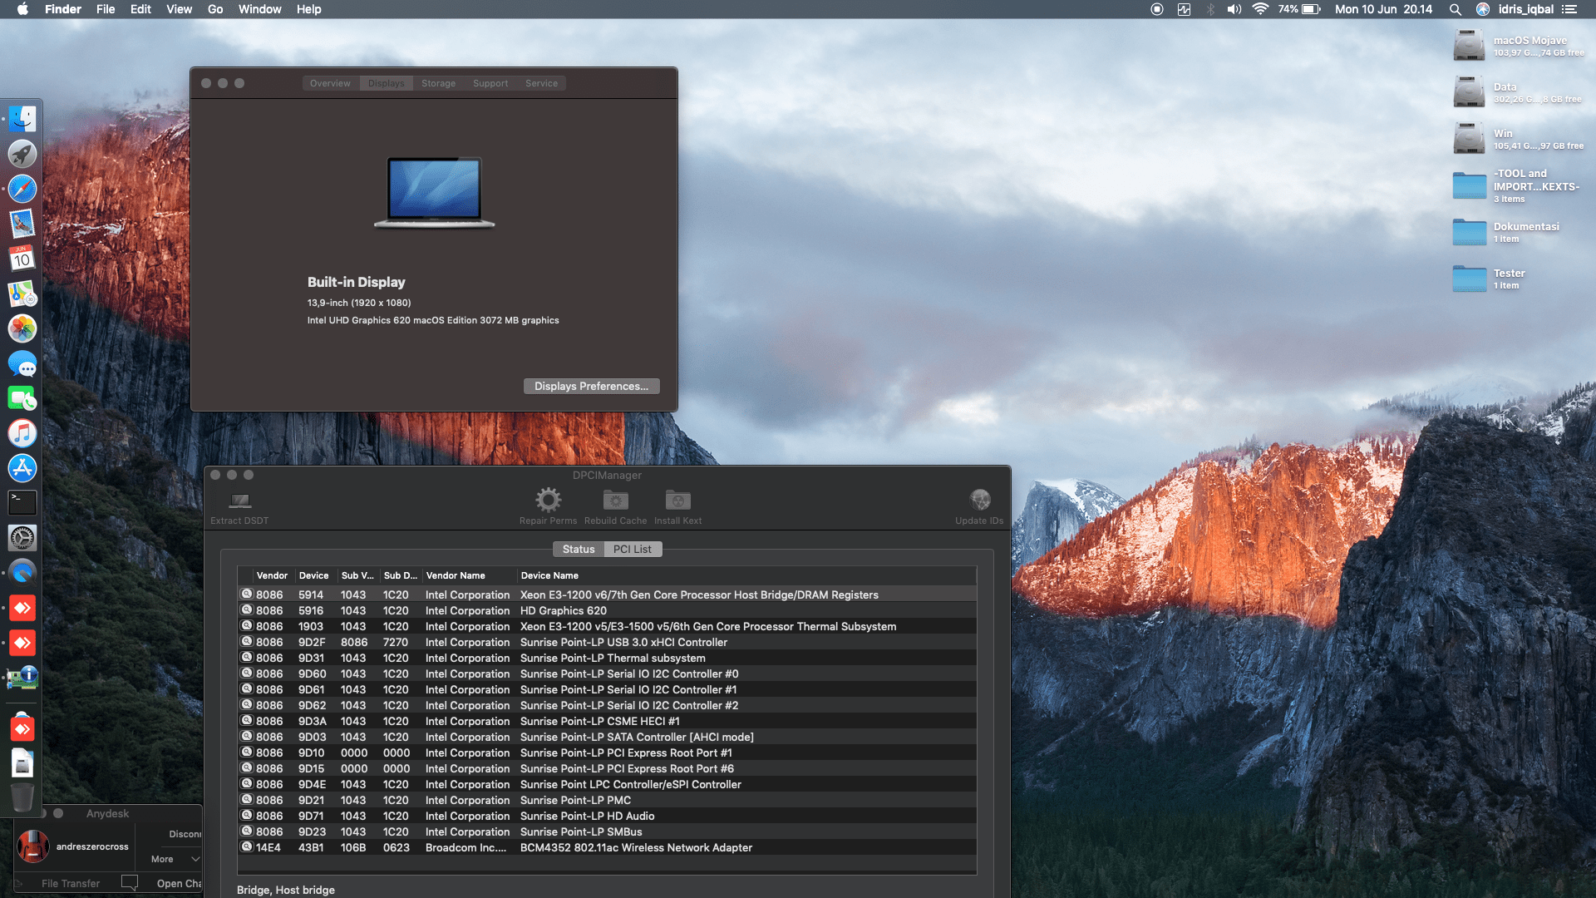Switch to the PCI List tab
This screenshot has width=1596, height=898.
(x=632, y=549)
